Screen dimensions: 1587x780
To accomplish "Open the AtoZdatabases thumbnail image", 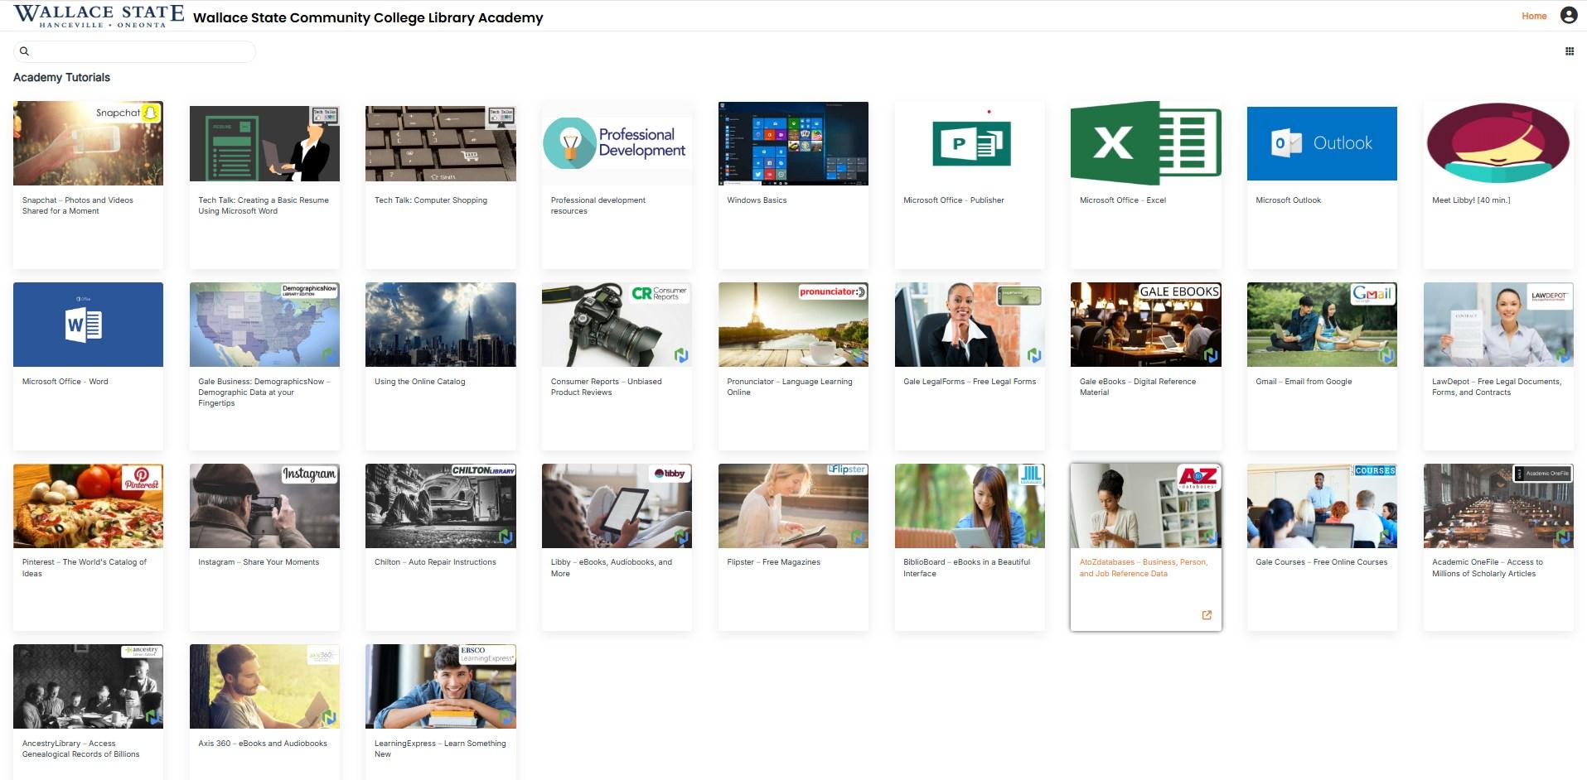I will 1146,506.
